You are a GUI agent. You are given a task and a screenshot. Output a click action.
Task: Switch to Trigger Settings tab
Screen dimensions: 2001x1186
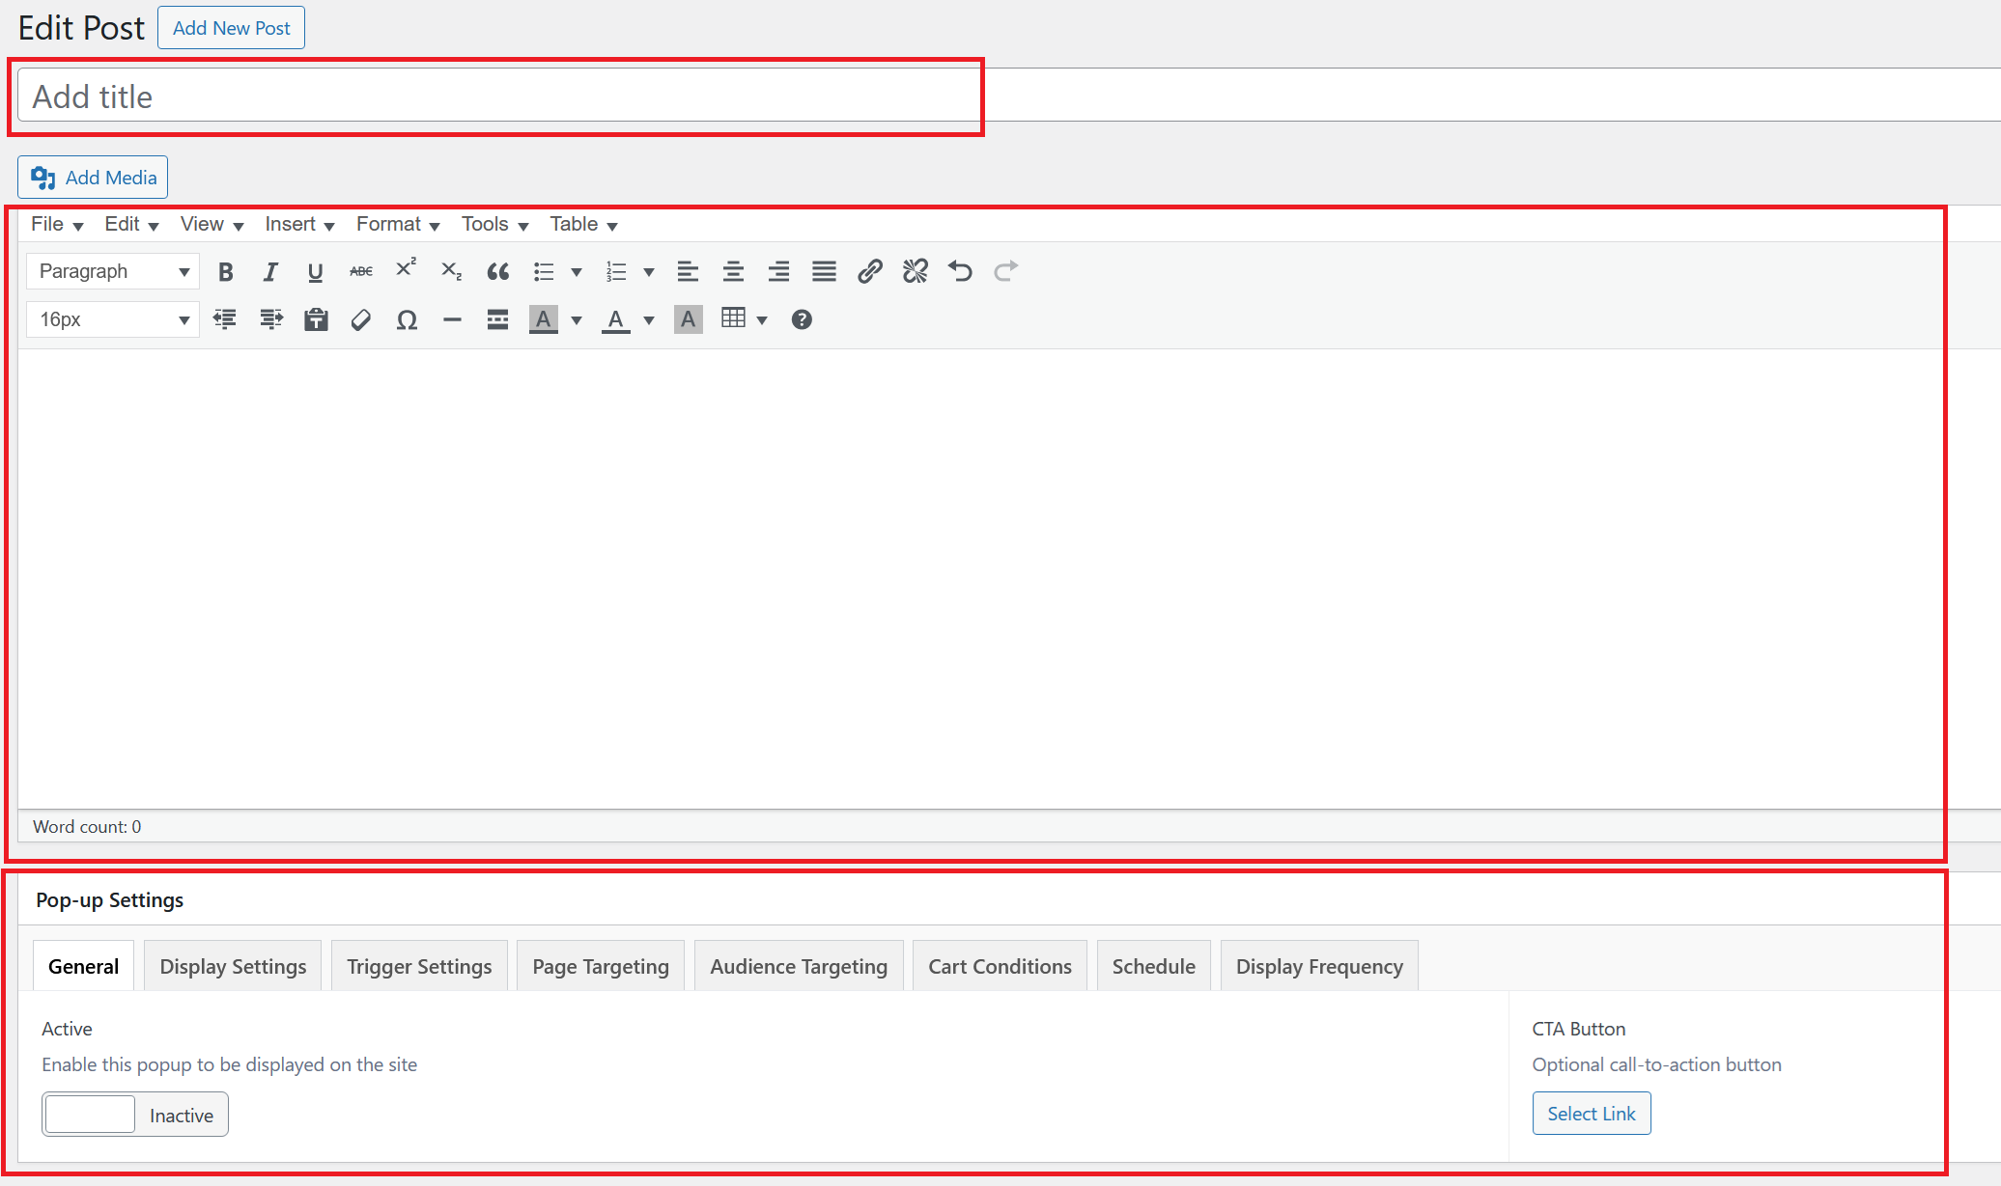pyautogui.click(x=419, y=966)
